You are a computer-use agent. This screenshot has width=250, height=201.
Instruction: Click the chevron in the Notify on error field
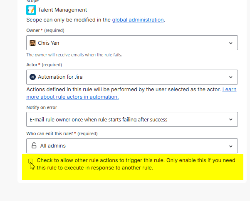pos(231,119)
